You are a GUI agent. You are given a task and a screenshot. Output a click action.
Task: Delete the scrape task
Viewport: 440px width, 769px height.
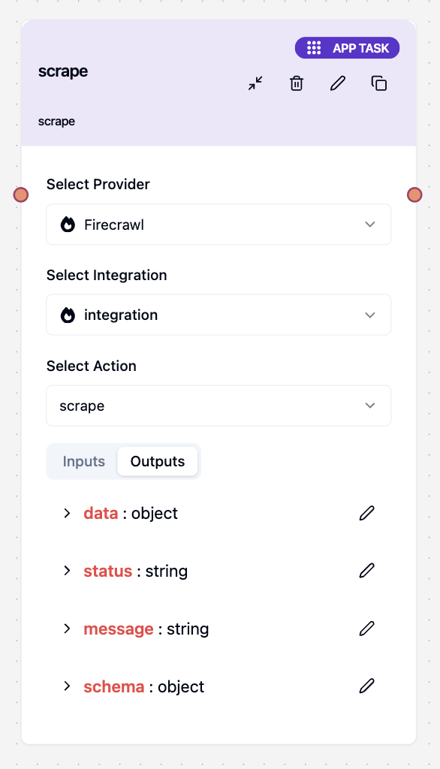pos(296,83)
